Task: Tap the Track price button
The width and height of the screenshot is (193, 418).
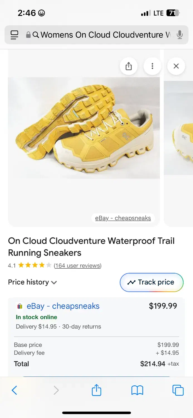Action: 152,282
